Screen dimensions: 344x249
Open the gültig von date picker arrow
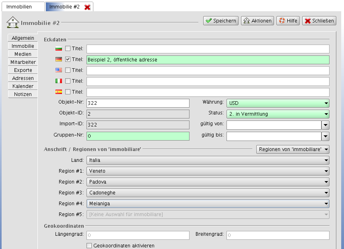point(325,125)
